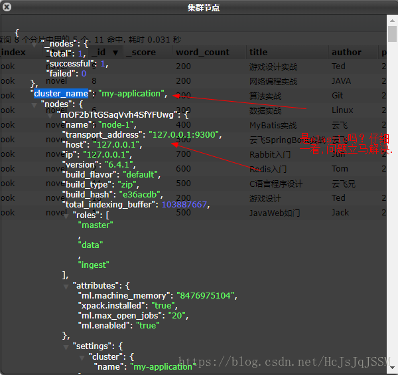Viewport: 398px width, 375px height.
Task: Click the dialog scrollbar thumb
Action: (392, 34)
